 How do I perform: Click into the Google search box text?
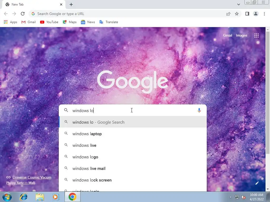pos(133,110)
